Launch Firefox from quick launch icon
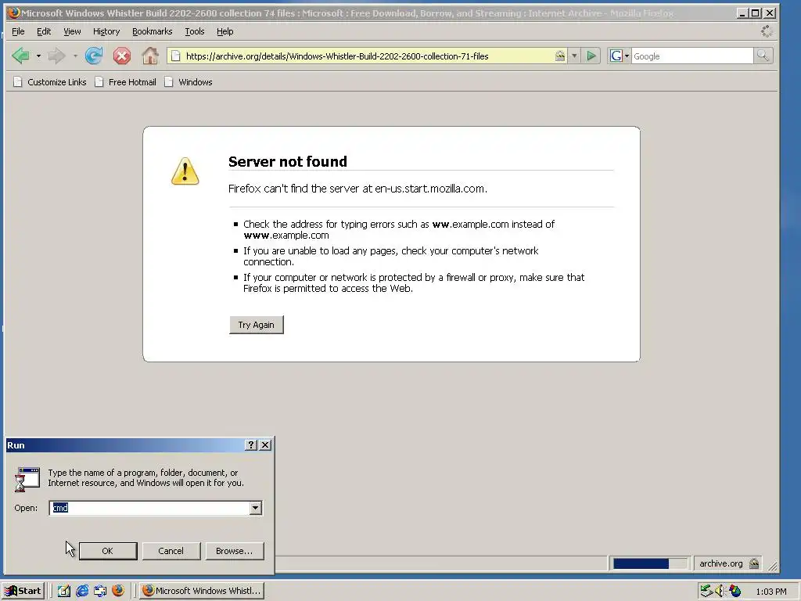Image resolution: width=801 pixels, height=601 pixels. (118, 591)
